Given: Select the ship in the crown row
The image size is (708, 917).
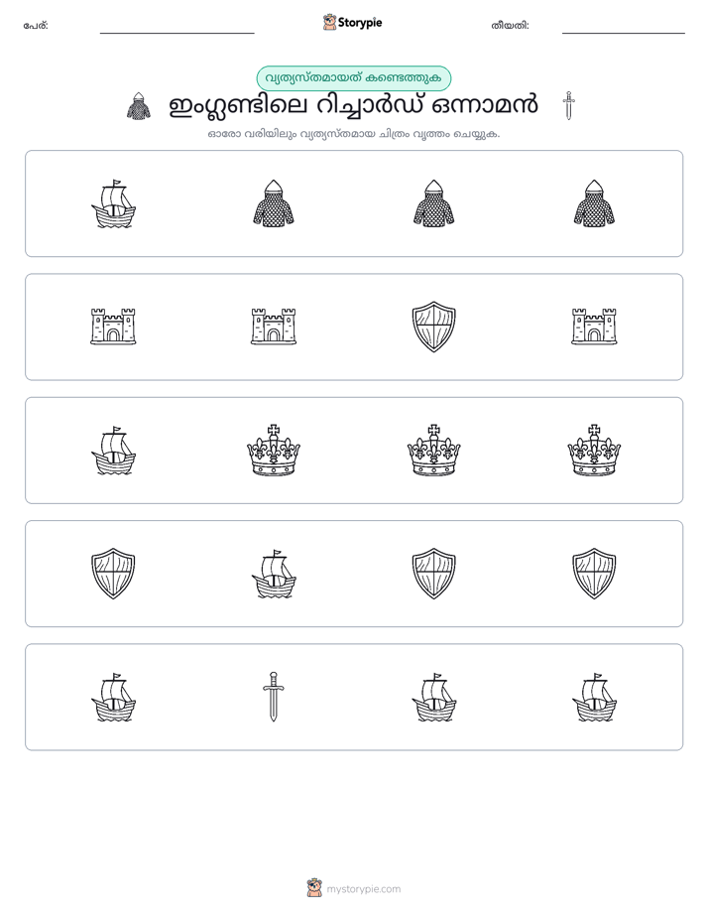Looking at the screenshot, I should 113,451.
